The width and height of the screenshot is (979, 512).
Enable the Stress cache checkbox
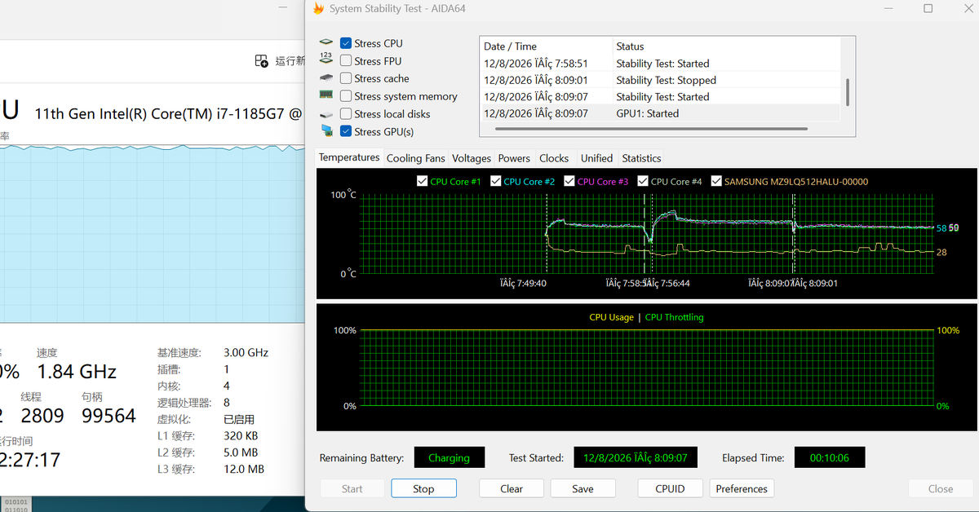click(x=346, y=78)
